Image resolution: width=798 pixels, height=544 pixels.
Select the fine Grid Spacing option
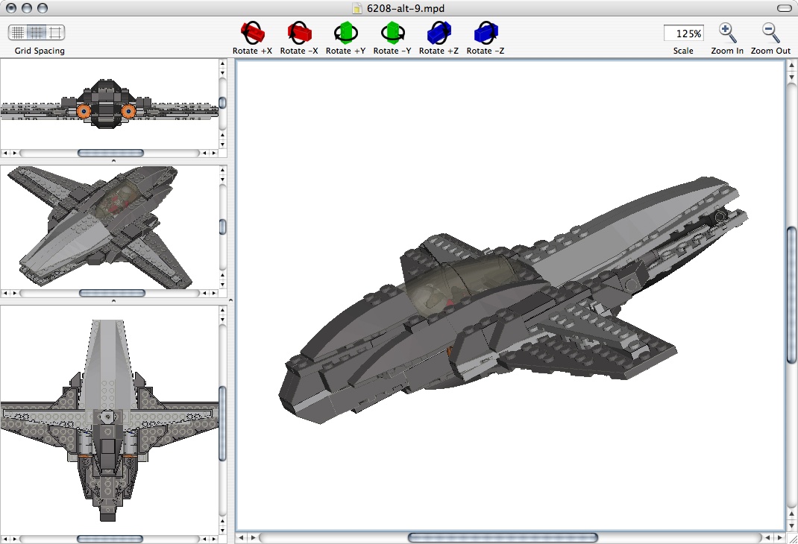(x=16, y=33)
